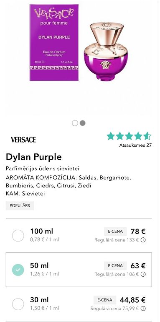Viewport: 160px width, 322px height.
Task: Click the E-CENA badge for 30 ml
Action: coord(105,300)
